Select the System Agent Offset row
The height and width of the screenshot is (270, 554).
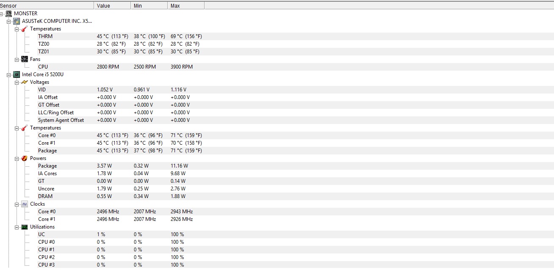[277, 120]
